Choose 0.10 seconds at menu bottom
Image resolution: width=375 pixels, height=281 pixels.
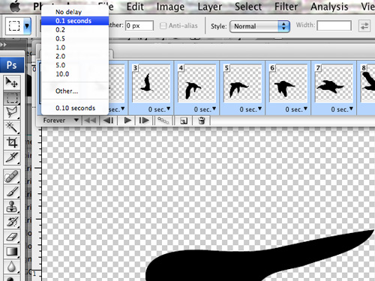point(75,108)
